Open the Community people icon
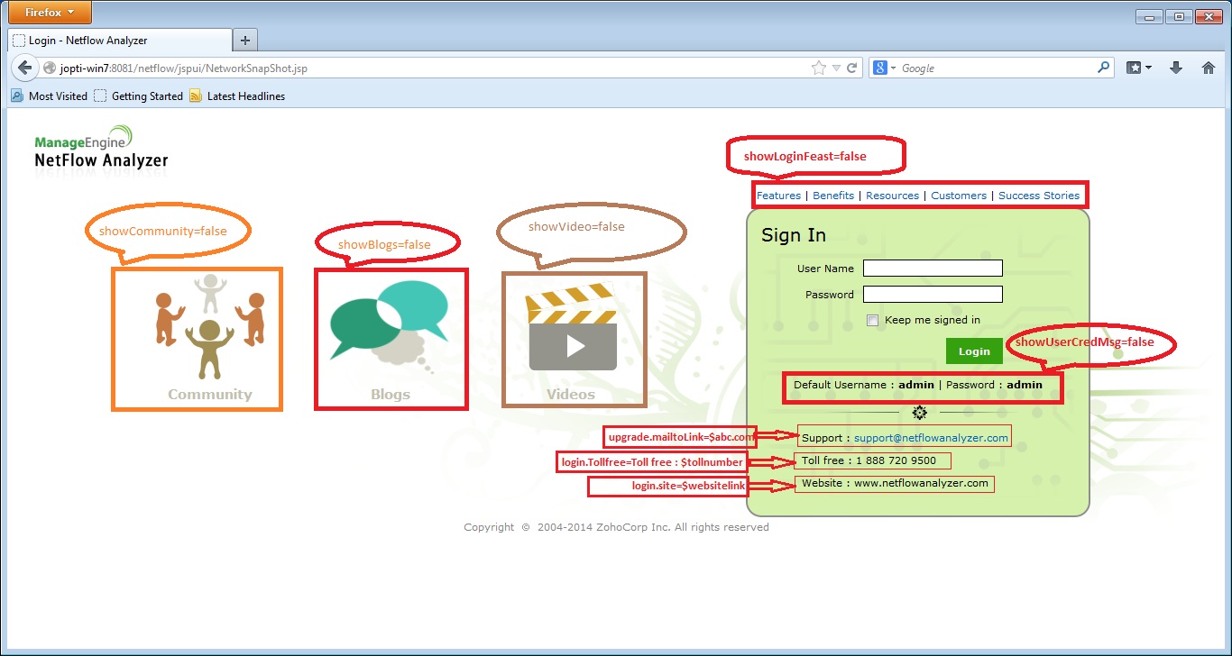 point(209,326)
